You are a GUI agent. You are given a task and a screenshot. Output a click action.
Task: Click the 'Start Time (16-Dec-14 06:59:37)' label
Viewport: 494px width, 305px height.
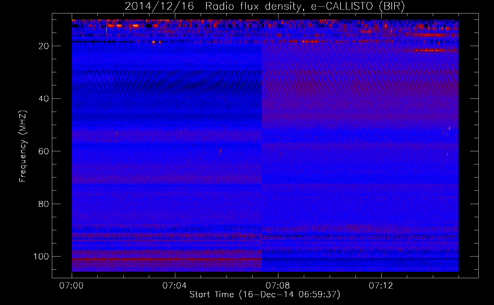(x=265, y=295)
